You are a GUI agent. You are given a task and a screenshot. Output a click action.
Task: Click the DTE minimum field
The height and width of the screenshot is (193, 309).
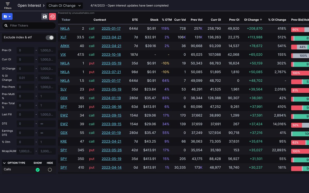(25, 124)
